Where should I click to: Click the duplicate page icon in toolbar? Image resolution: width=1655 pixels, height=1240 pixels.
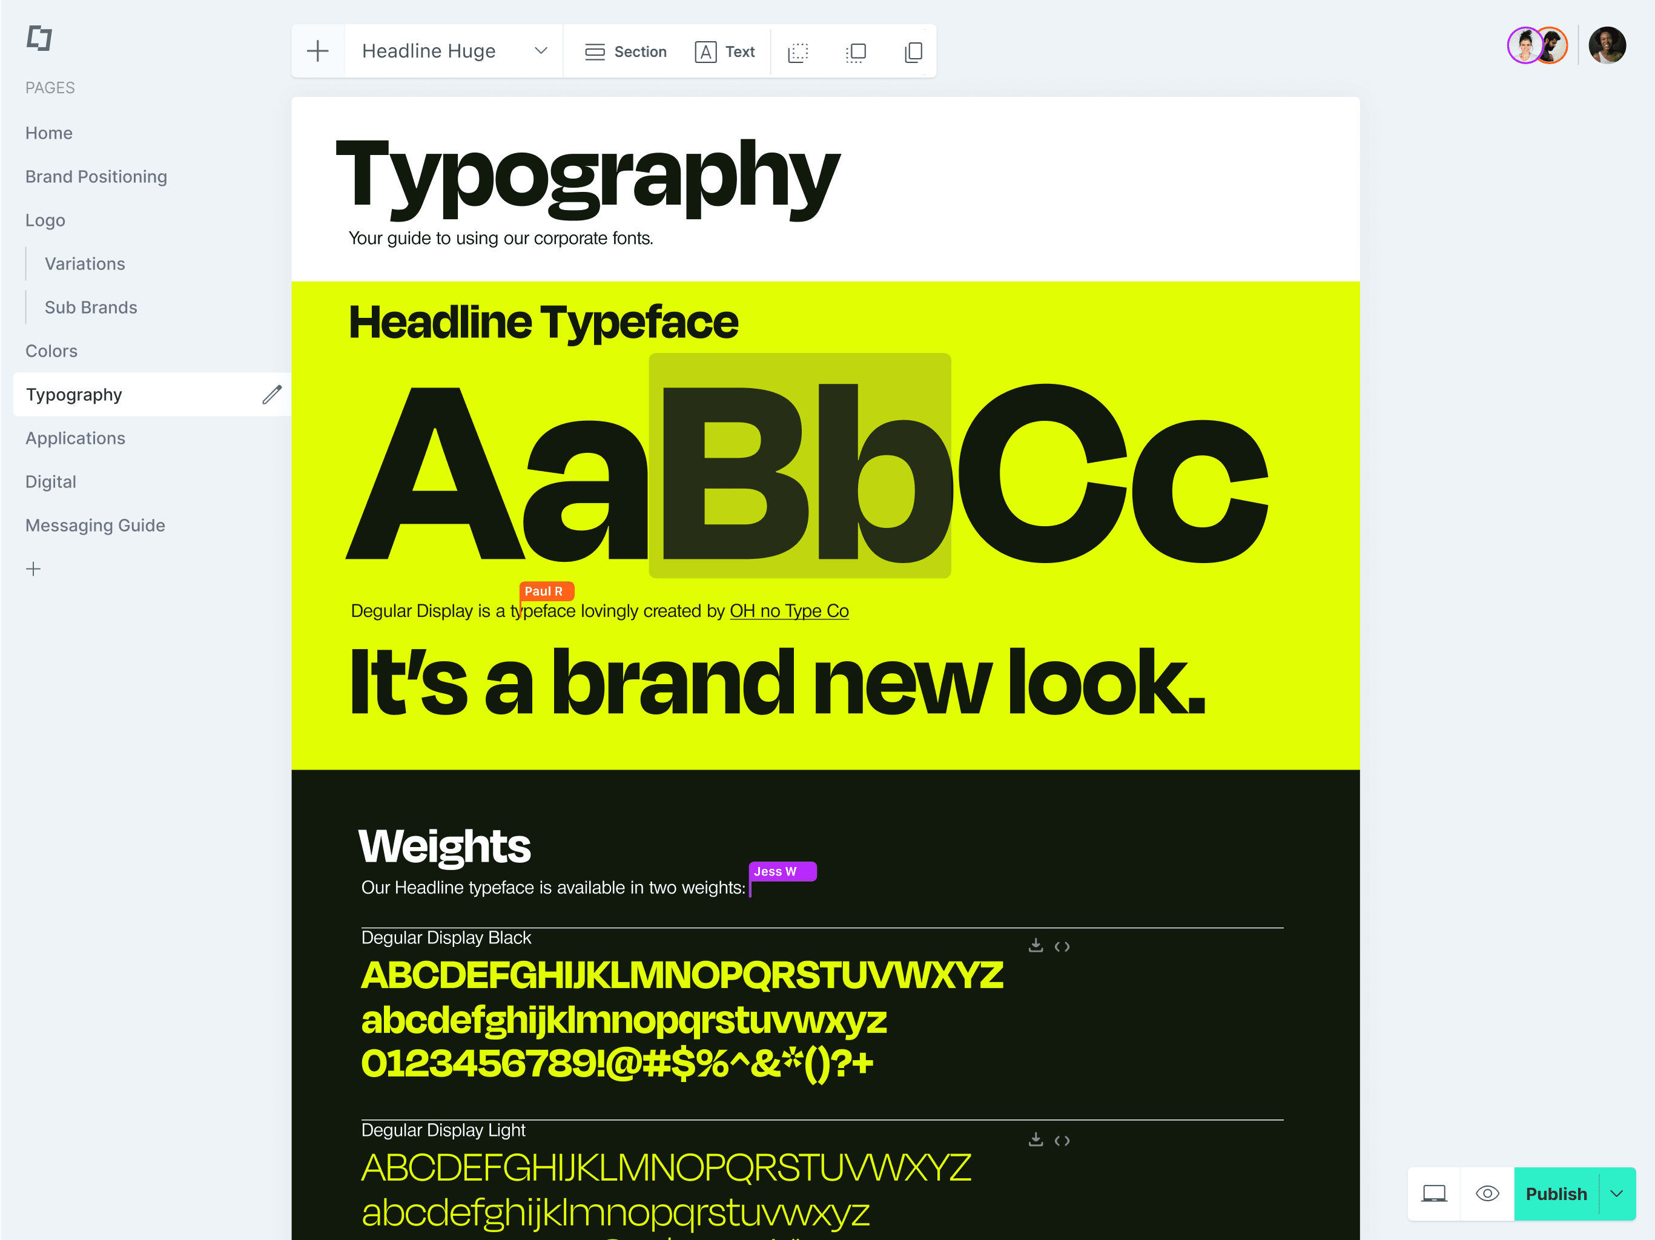coord(911,51)
